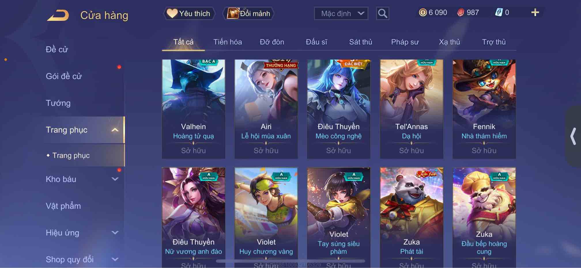
Task: Open Yêu thích favorites heart button
Action: coord(189,14)
